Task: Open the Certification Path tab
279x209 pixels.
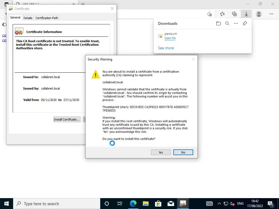Action: [x=47, y=18]
